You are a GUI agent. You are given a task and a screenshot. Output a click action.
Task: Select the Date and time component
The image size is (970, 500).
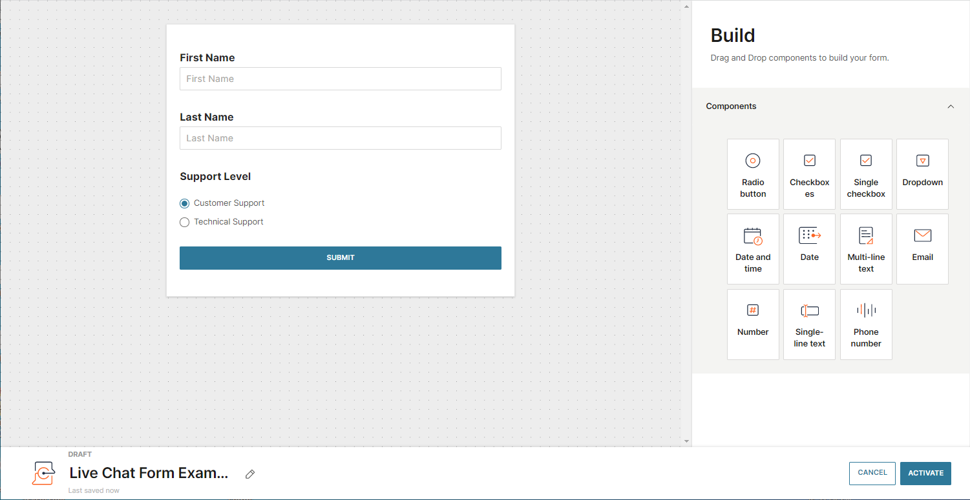point(753,249)
